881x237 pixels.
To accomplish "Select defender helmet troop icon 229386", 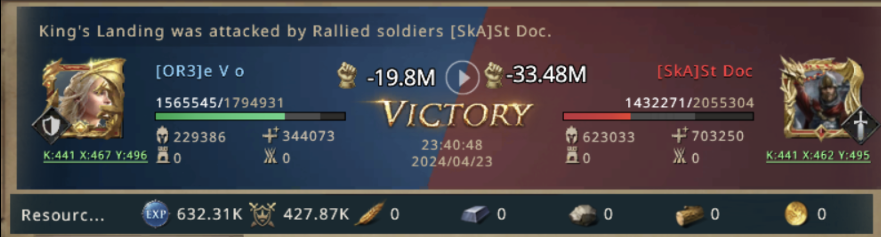I will point(163,136).
